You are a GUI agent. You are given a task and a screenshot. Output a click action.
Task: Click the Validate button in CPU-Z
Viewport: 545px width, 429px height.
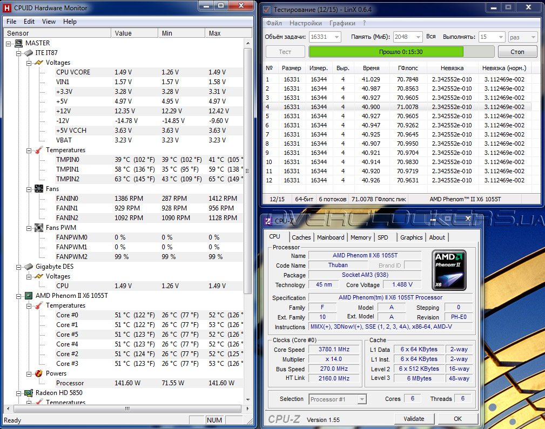tap(413, 419)
